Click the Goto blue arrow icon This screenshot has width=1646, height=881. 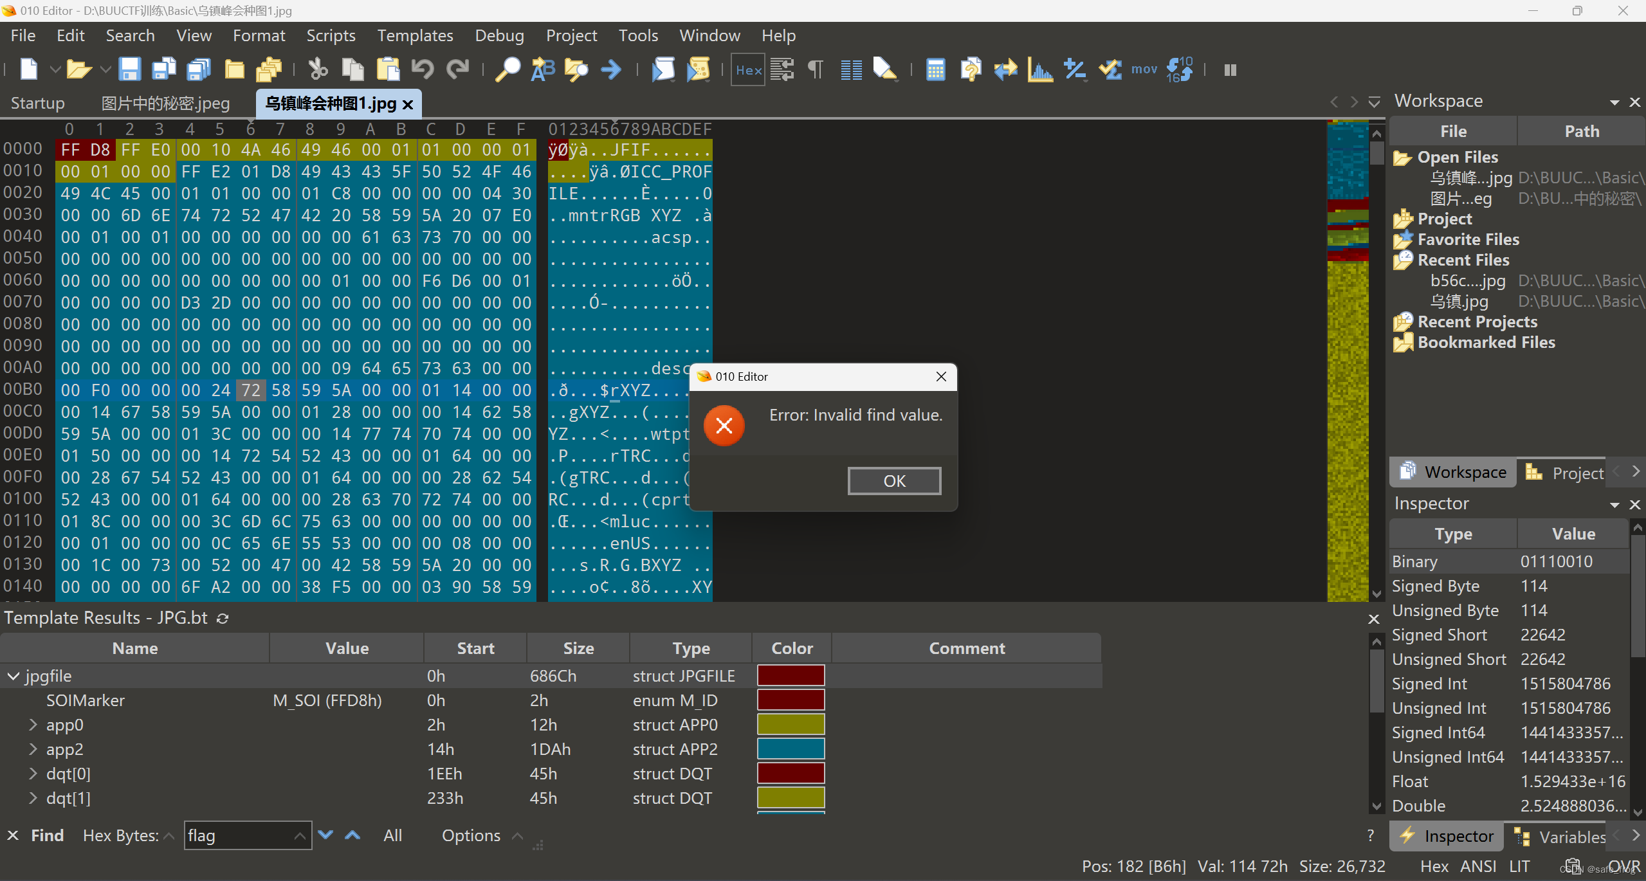point(611,69)
